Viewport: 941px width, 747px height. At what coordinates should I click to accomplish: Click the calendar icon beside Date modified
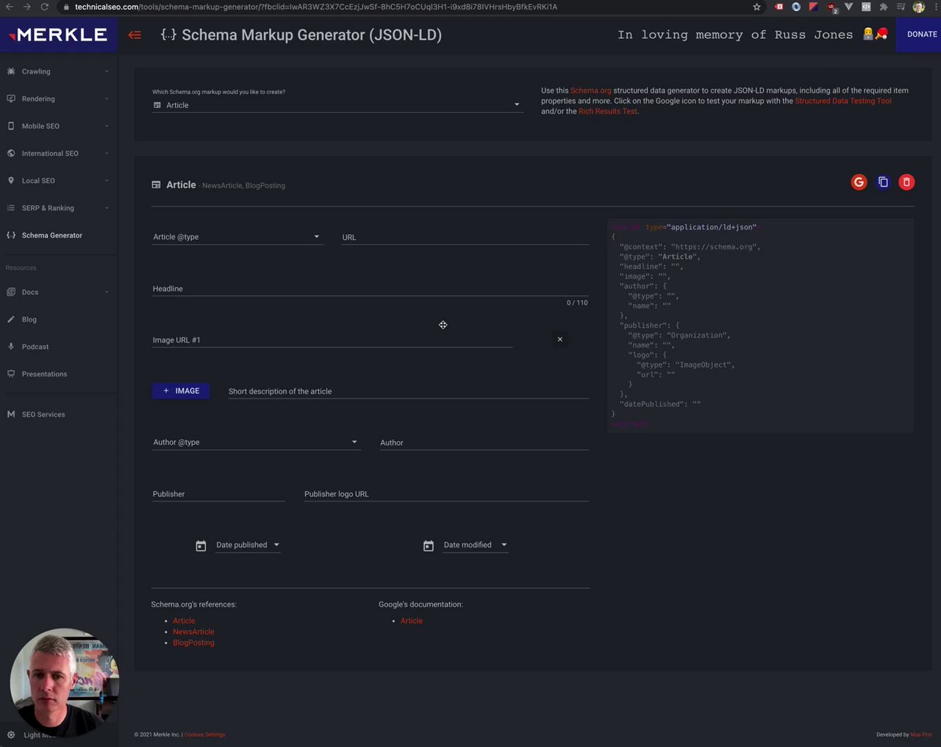click(x=429, y=546)
